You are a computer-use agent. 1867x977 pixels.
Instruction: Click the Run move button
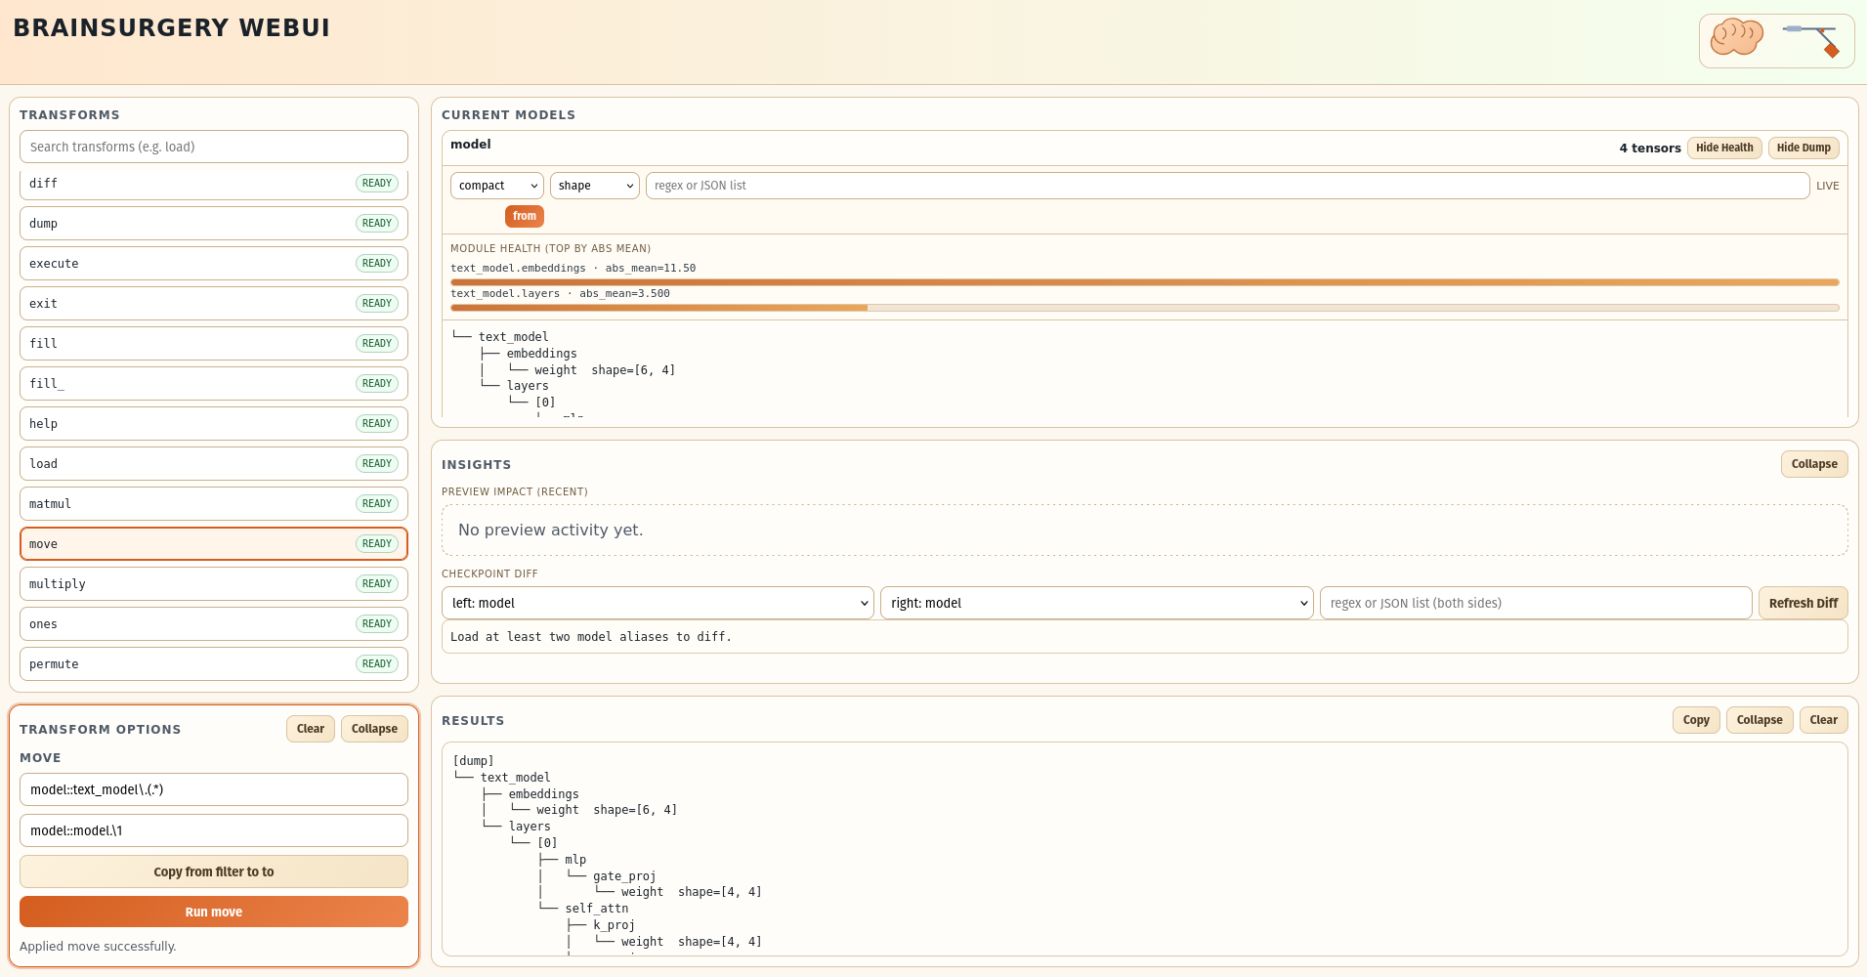point(214,912)
